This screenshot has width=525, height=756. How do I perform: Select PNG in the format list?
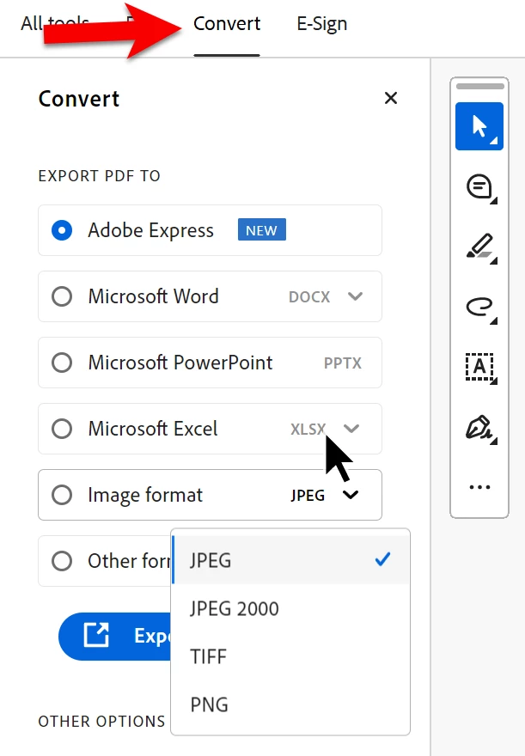tap(210, 705)
